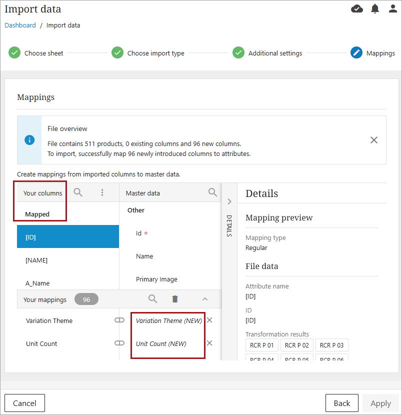
Task: Select the [NAME] column row
Action: [68, 260]
